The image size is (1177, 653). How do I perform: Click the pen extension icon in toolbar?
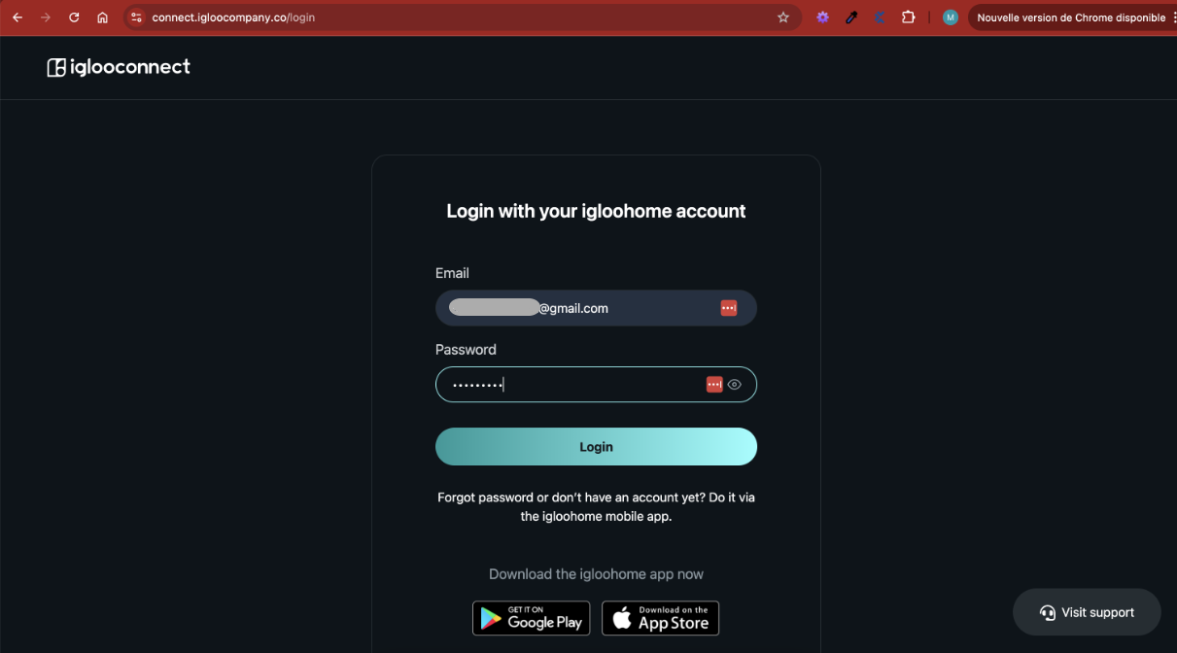click(851, 17)
